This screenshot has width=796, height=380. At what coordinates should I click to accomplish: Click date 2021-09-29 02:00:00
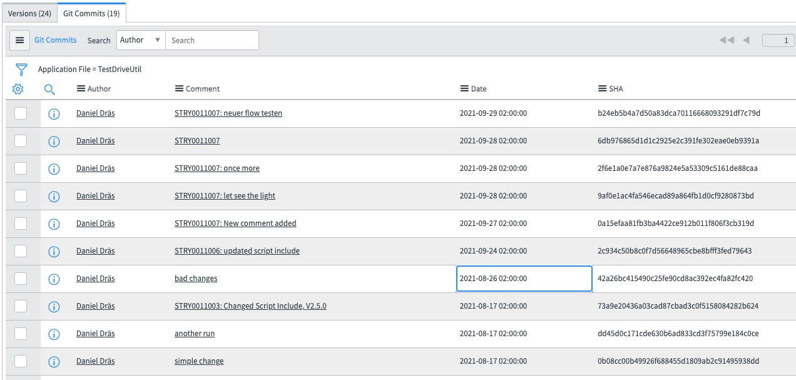coord(493,113)
